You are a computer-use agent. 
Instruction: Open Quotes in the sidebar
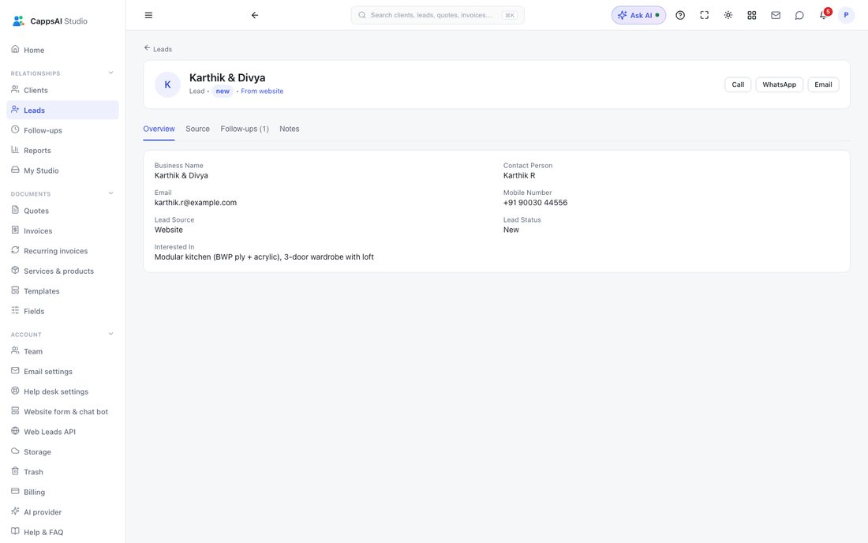click(x=62, y=211)
